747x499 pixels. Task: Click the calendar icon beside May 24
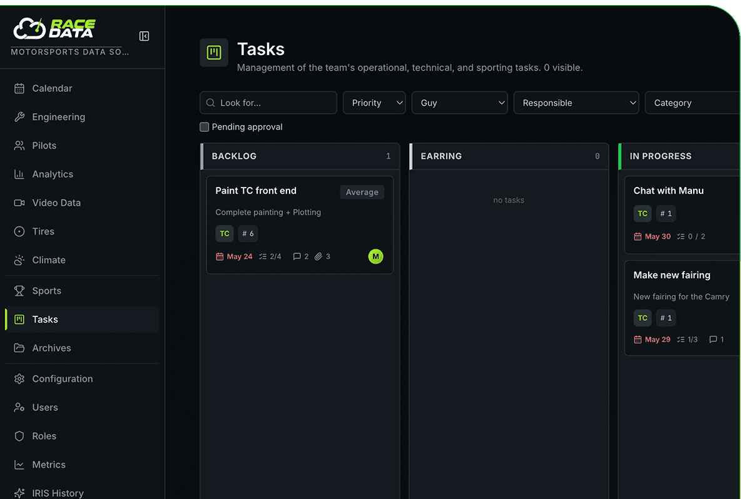(x=220, y=256)
